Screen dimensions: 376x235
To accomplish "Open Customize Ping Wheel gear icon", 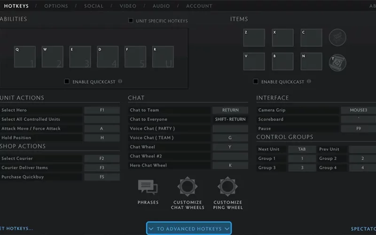I will click(227, 186).
